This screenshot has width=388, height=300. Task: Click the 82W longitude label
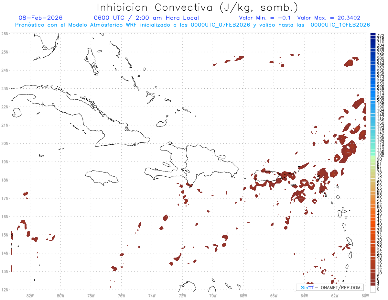(30, 295)
